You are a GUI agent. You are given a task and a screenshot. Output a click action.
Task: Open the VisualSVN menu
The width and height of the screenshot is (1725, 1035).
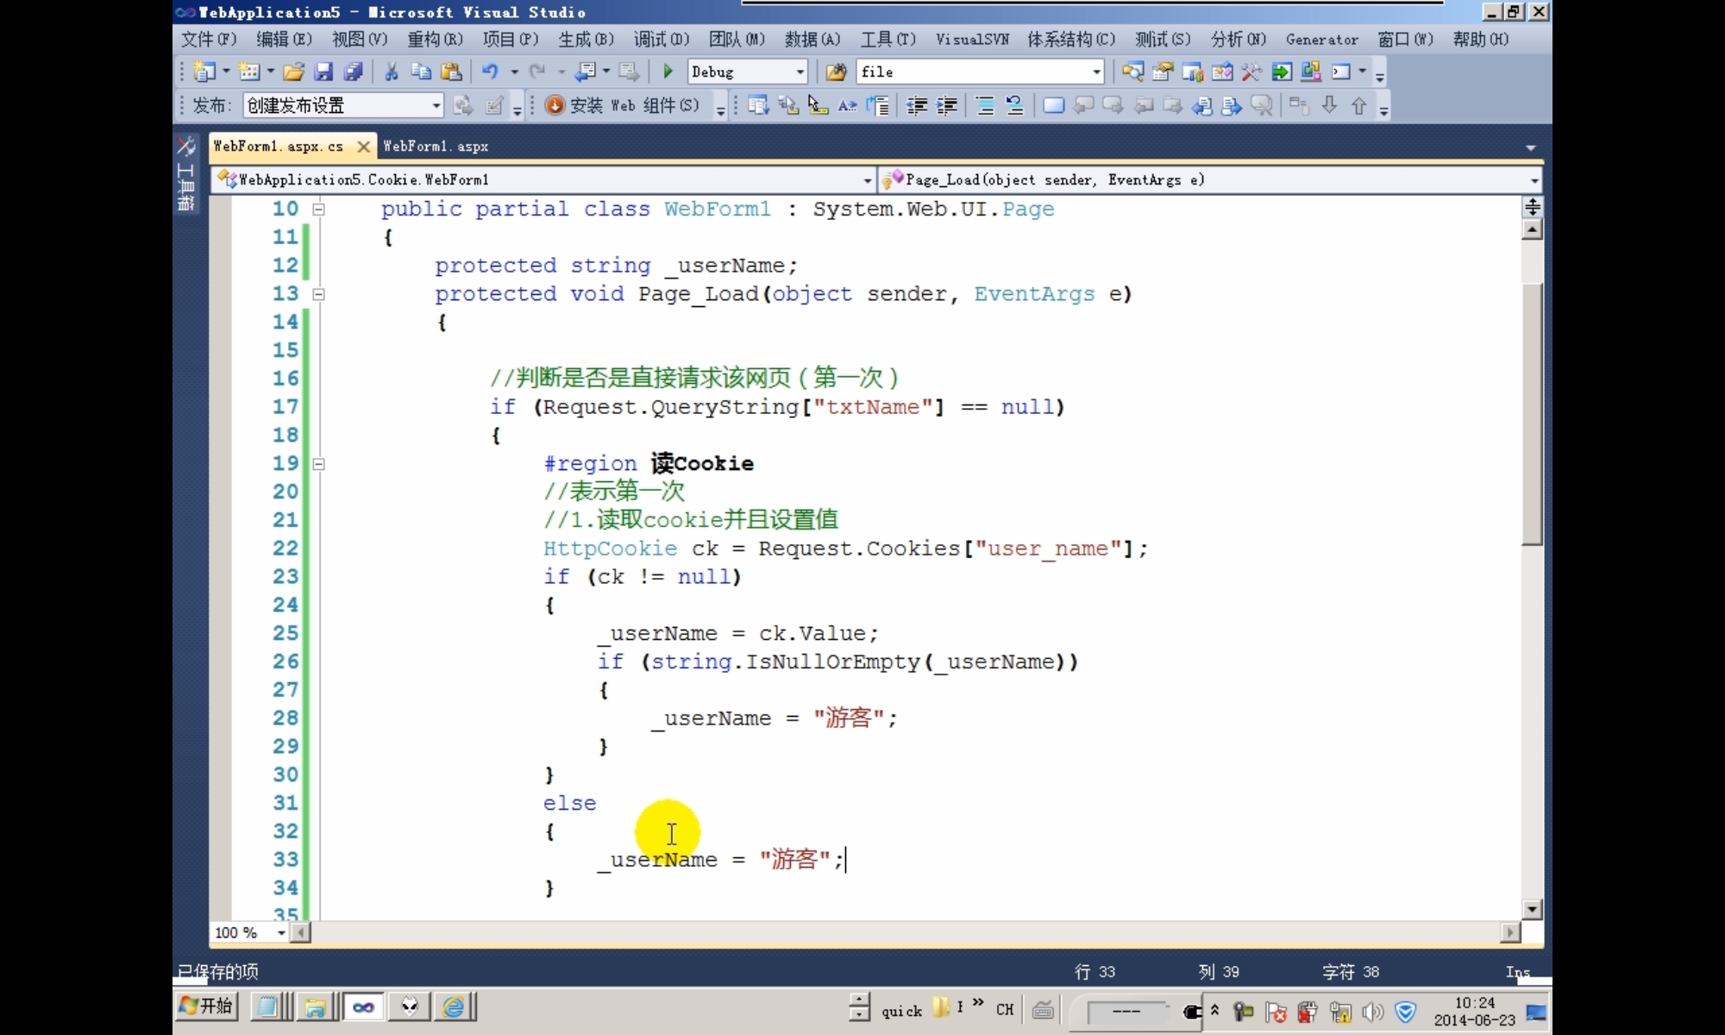(x=972, y=39)
